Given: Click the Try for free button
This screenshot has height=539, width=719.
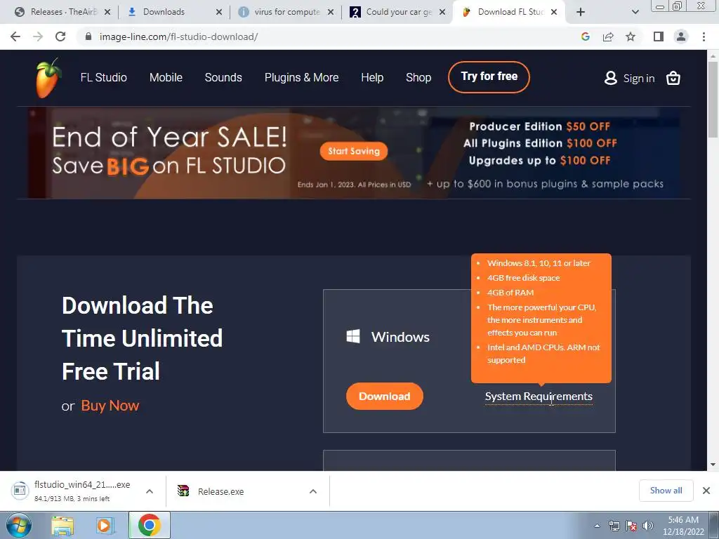Looking at the screenshot, I should click(489, 77).
